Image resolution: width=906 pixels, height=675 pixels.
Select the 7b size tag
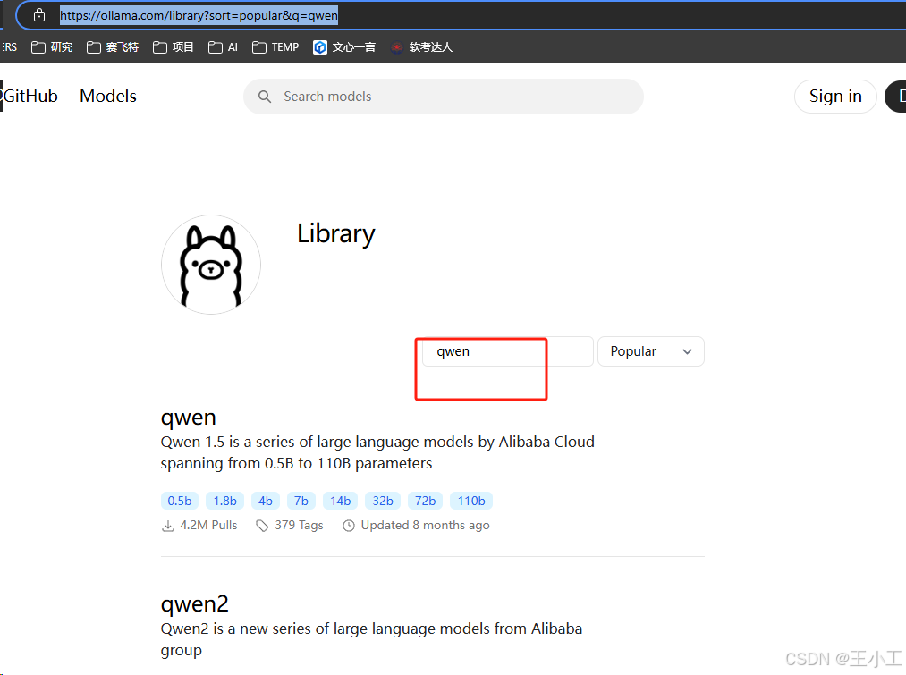coord(301,501)
